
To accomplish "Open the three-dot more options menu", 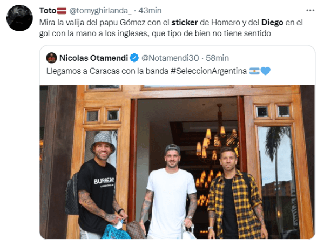I will (x=310, y=11).
